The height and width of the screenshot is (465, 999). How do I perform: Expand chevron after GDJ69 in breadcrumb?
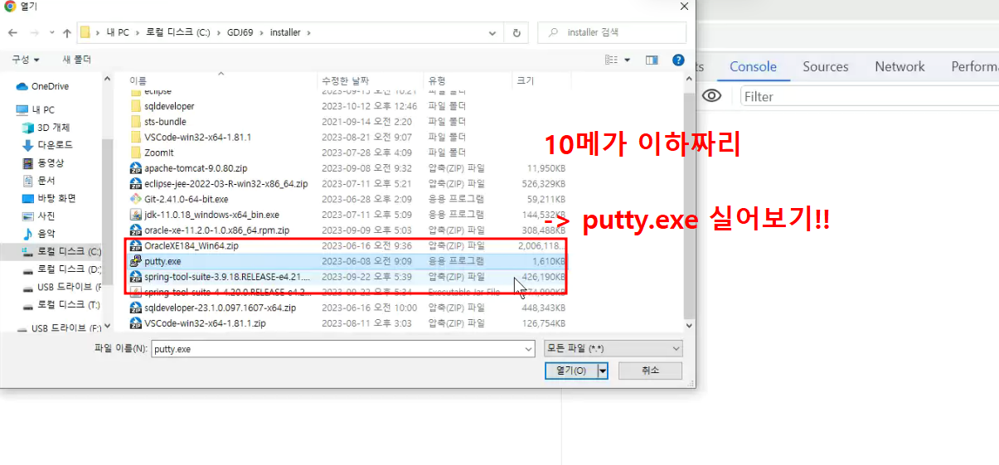pyautogui.click(x=260, y=33)
